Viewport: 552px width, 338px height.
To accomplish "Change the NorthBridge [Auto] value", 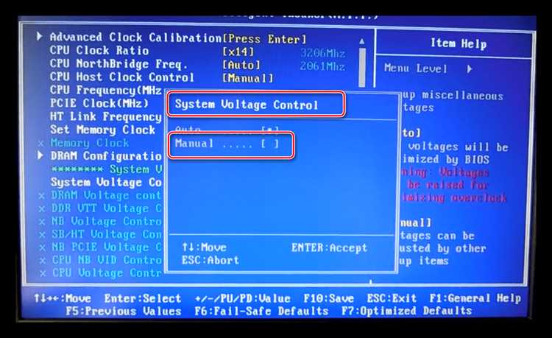I will [x=241, y=65].
